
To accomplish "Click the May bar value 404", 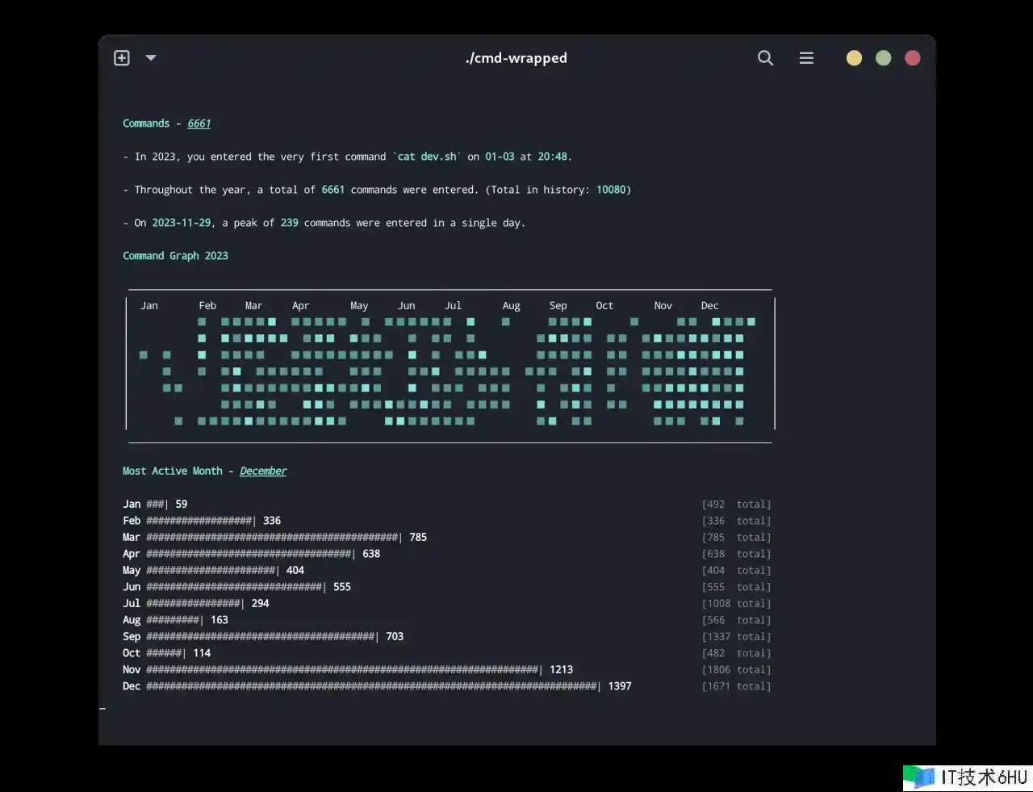I will [x=295, y=570].
